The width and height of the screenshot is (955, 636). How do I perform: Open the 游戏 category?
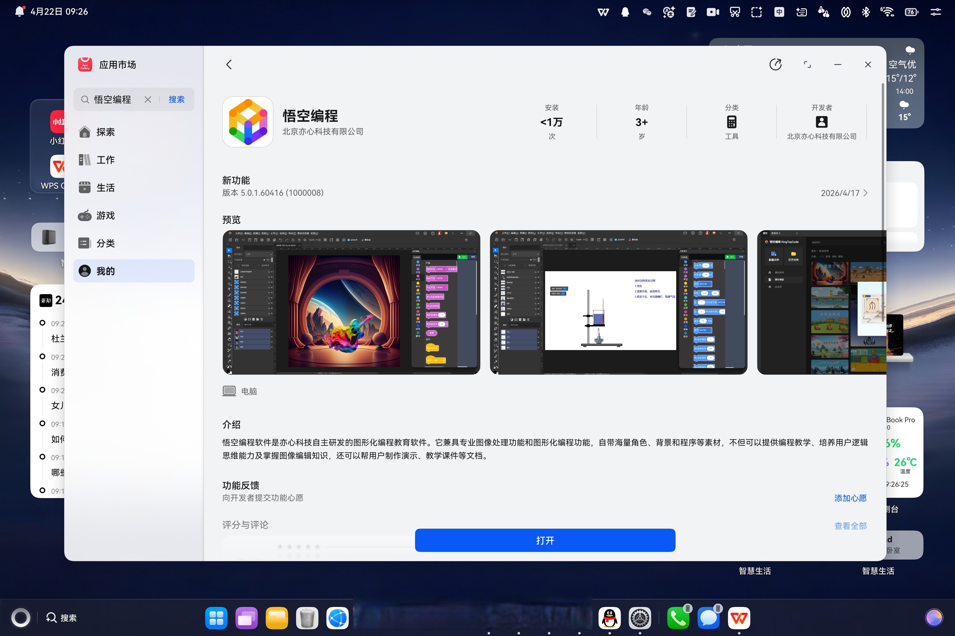(133, 215)
